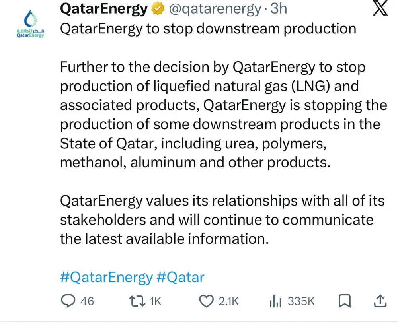Screen dimensions: 398x328
Task: Open the 3h timestamp link
Action: coord(279,9)
